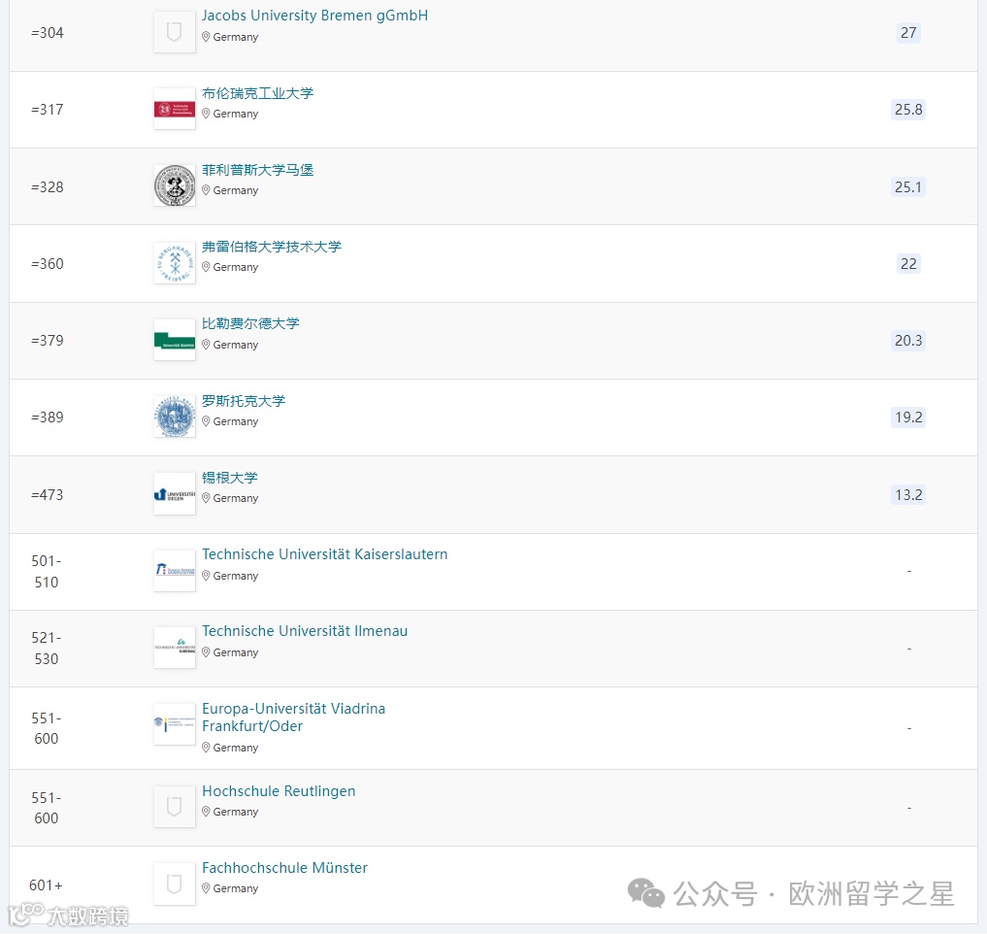Viewport: 987px width, 934px height.
Task: Click the score value 22
Action: tap(908, 264)
